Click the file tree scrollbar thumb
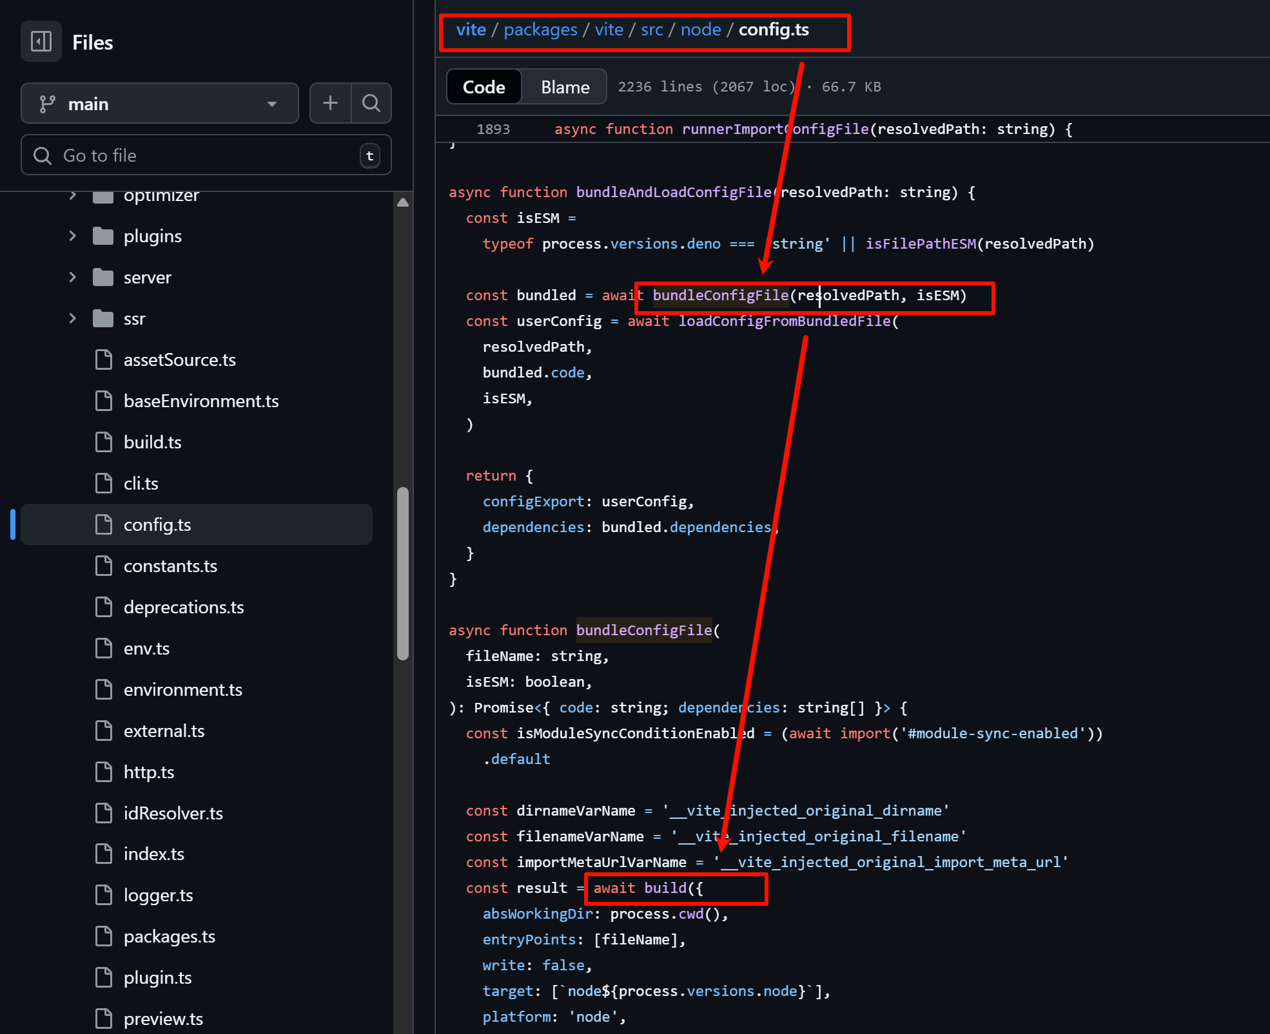The width and height of the screenshot is (1270, 1034). tap(403, 573)
